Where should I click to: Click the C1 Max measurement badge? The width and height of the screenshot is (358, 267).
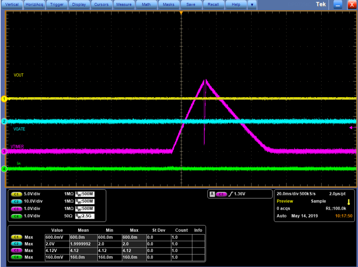16,237
